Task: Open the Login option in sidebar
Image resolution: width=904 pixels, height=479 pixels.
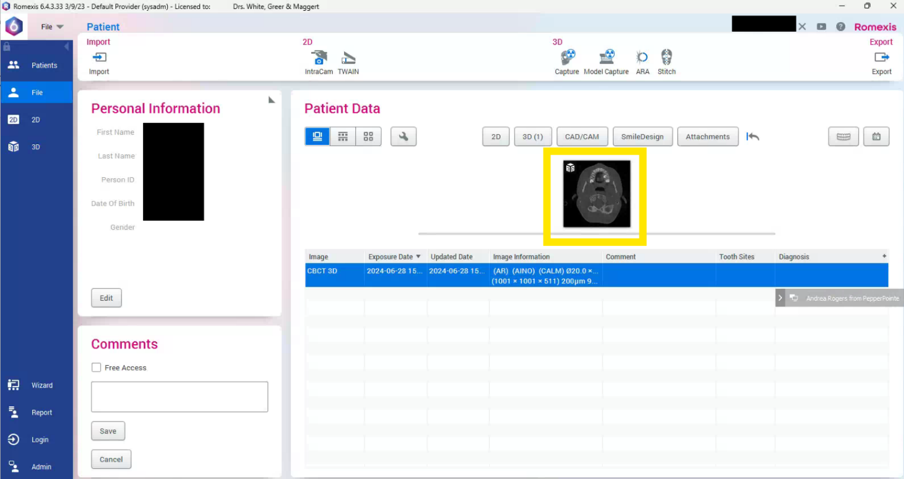Action: [x=36, y=440]
